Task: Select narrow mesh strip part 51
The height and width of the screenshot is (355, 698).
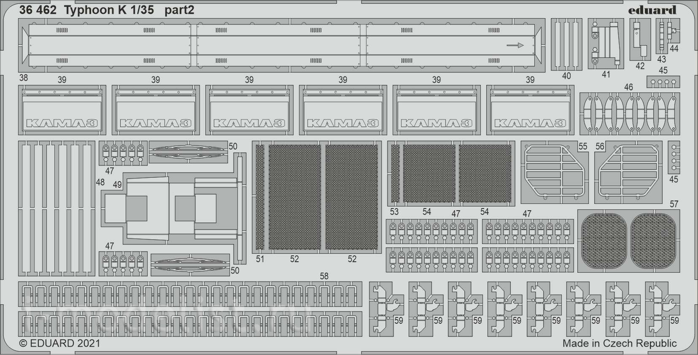Action: [x=260, y=197]
